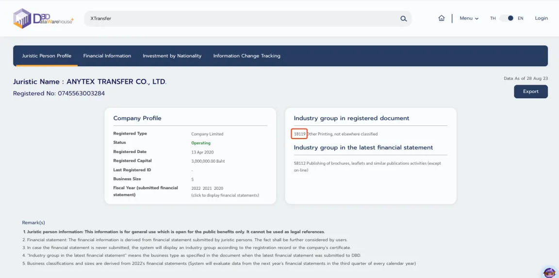Click the registered number 0745563003284
Viewport: 559px width, 278px height.
pyautogui.click(x=81, y=93)
